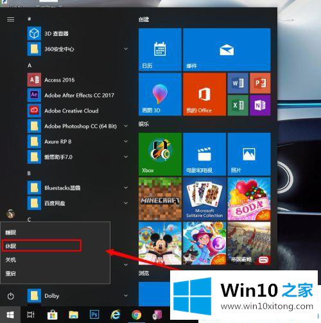The image size is (321, 323).
Task: Open the Bubble Witch 3 tile
Action: click(x=204, y=243)
